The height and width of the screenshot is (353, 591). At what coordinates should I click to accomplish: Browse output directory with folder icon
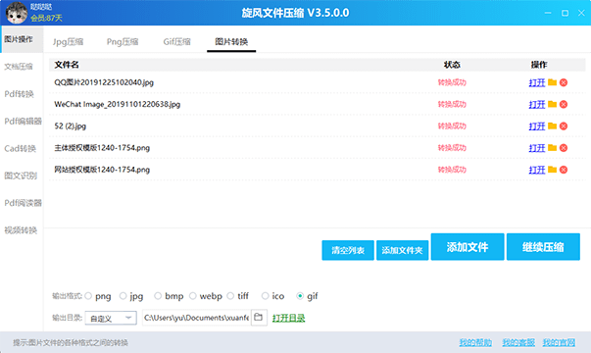coord(259,318)
